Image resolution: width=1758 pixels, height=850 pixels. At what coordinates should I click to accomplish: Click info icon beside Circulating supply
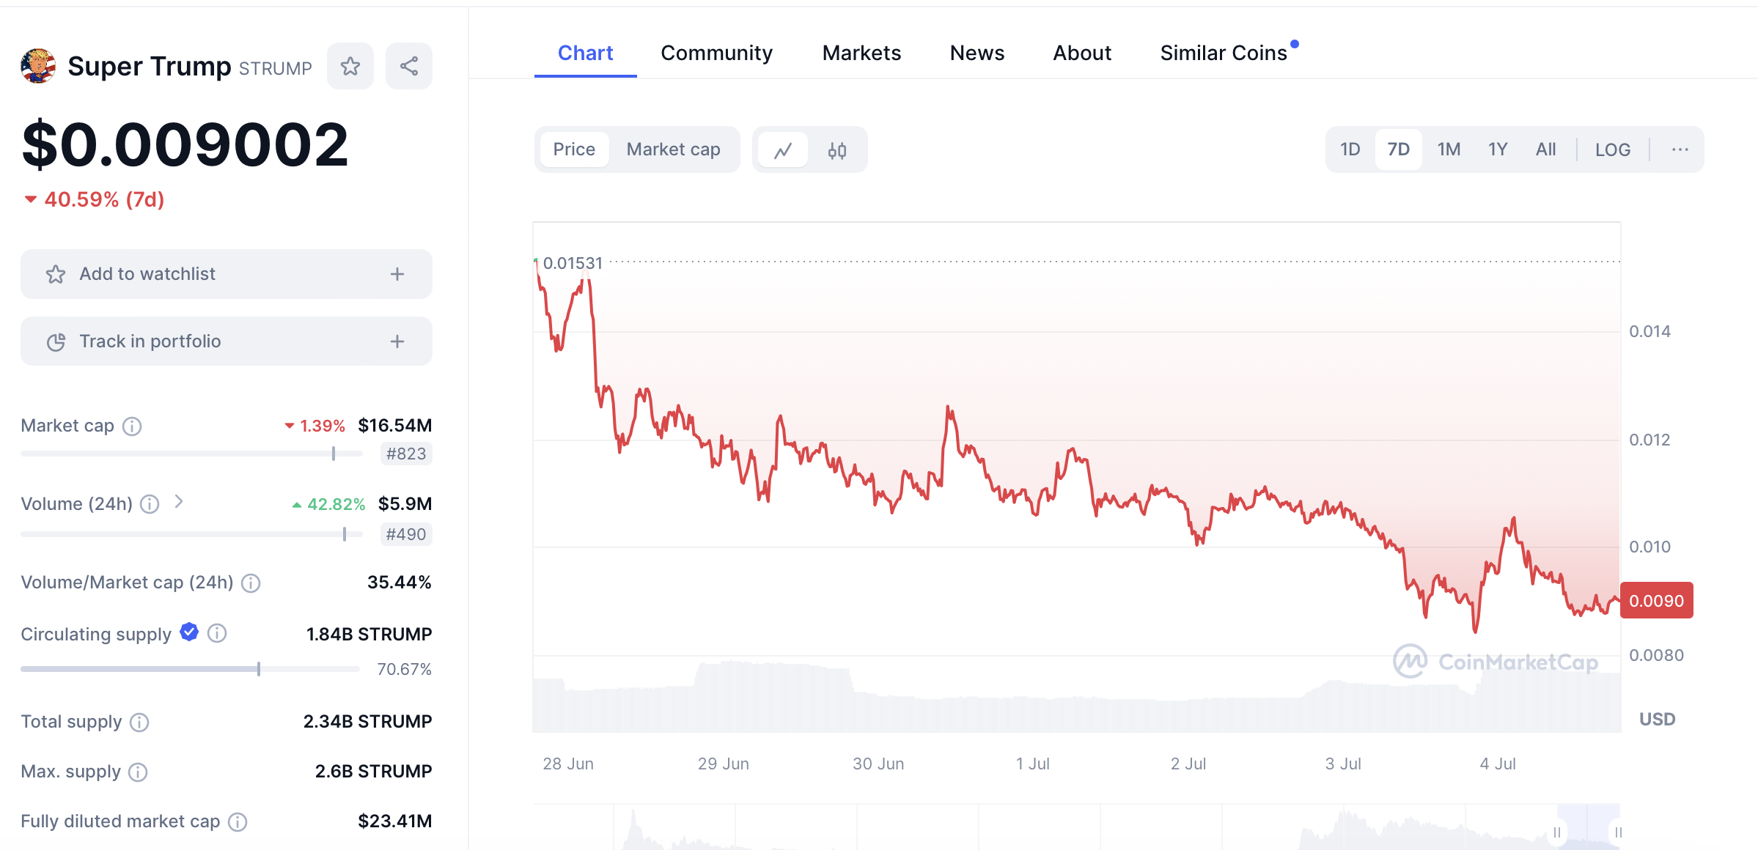tap(217, 633)
